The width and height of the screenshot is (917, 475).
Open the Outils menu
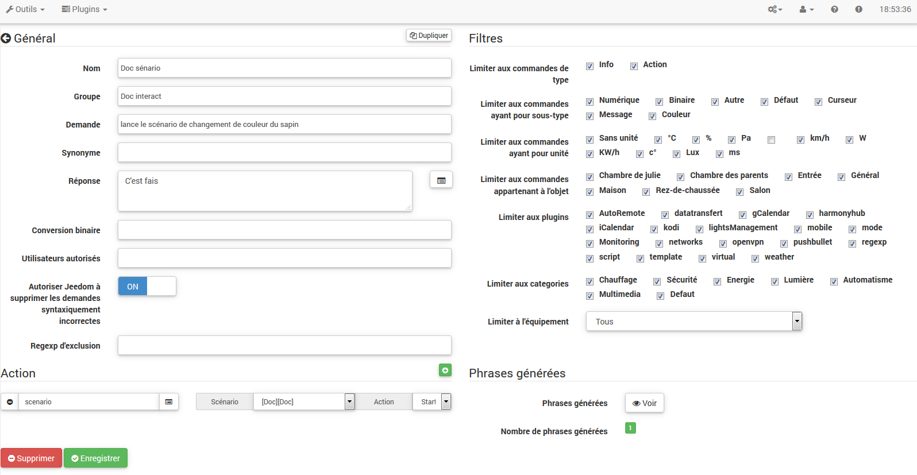coord(25,9)
